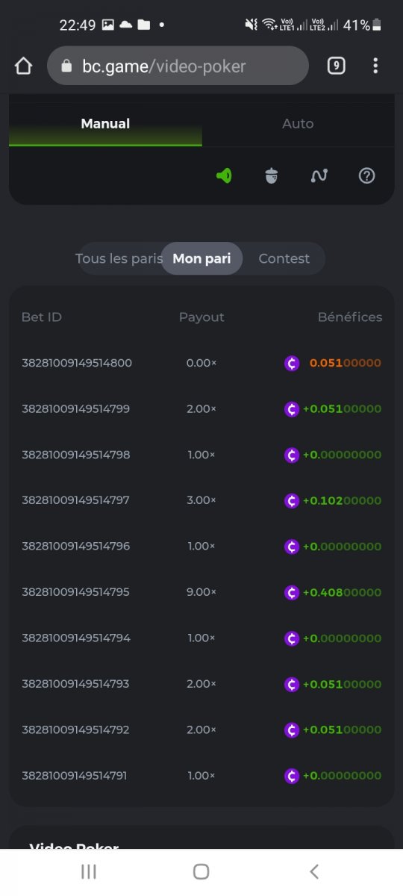The width and height of the screenshot is (403, 896).
Task: Open the 3.00× payout bet row
Action: coord(201,500)
